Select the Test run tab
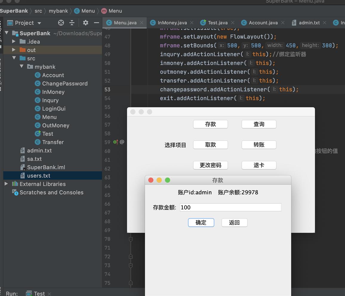Screen dimensions: 345x296 (36, 293)
